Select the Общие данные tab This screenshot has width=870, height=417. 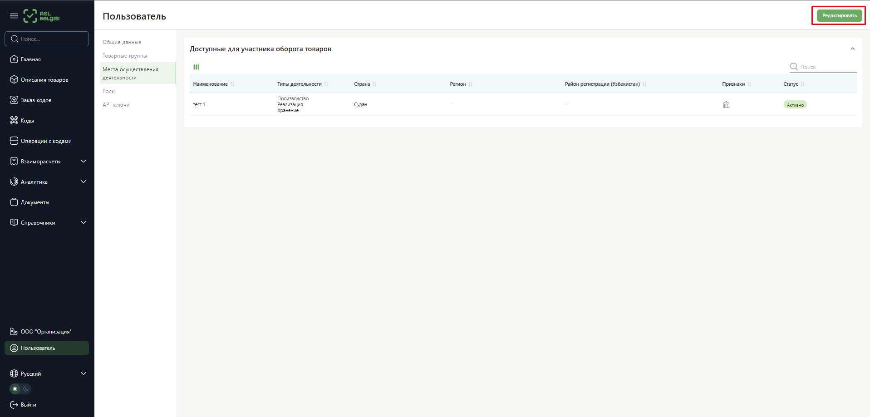(122, 42)
